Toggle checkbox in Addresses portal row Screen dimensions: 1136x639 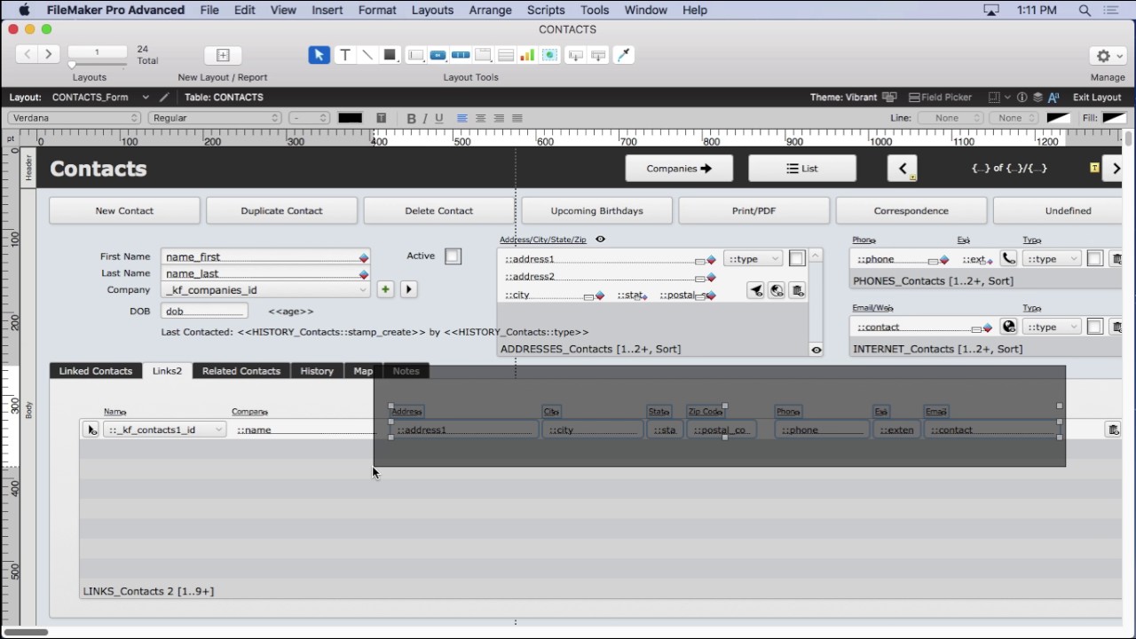click(797, 259)
